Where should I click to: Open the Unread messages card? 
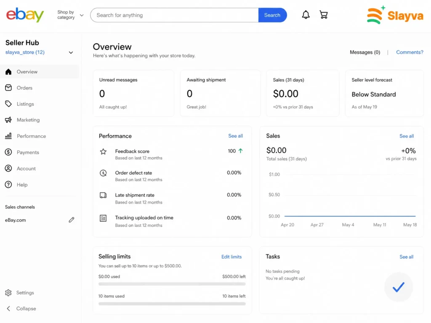point(133,93)
